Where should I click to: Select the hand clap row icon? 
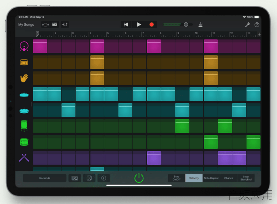pyautogui.click(x=24, y=78)
